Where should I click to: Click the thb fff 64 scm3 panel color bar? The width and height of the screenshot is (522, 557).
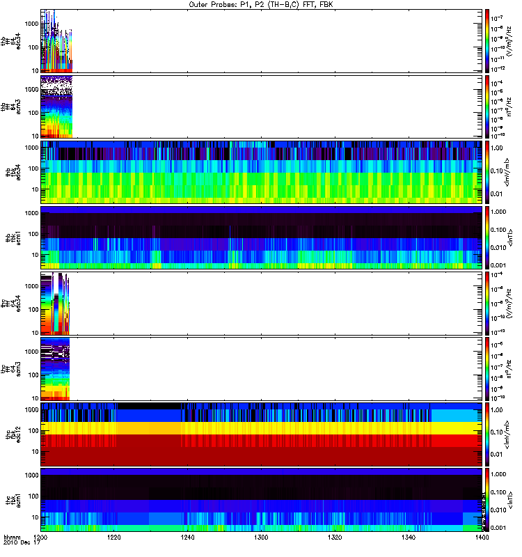click(x=487, y=107)
